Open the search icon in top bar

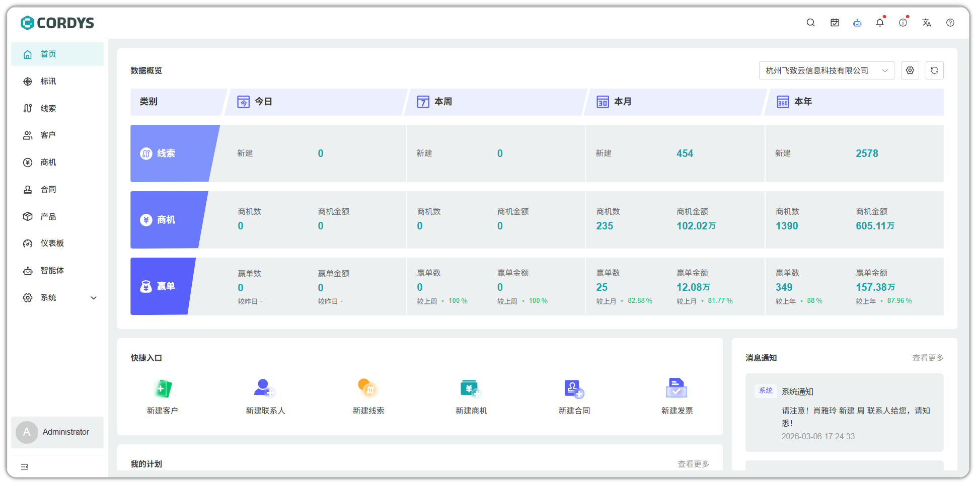pyautogui.click(x=810, y=23)
